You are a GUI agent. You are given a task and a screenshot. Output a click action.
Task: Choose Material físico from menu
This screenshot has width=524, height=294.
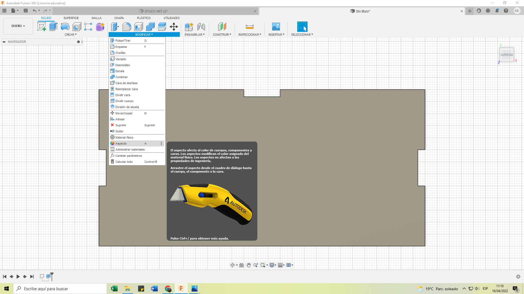pyautogui.click(x=137, y=137)
